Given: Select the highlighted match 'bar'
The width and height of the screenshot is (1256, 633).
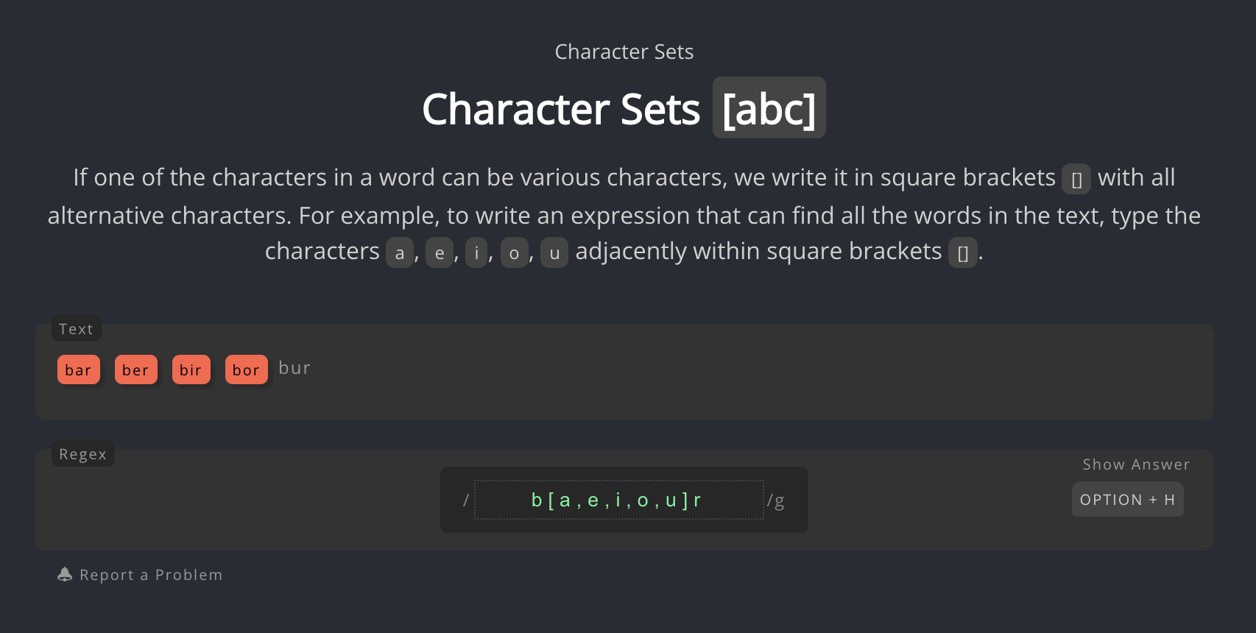Looking at the screenshot, I should pyautogui.click(x=78, y=369).
